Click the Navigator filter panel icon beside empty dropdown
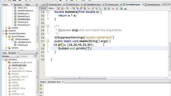The height and width of the screenshot is (96, 171). (36, 56)
